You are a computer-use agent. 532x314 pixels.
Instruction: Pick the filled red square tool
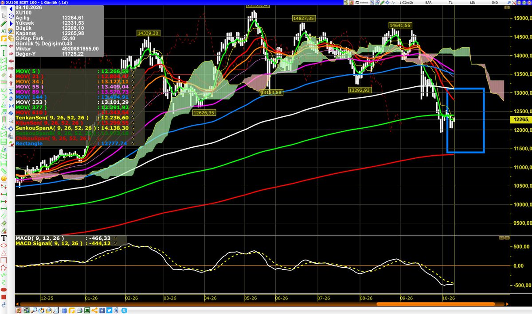point(4,298)
